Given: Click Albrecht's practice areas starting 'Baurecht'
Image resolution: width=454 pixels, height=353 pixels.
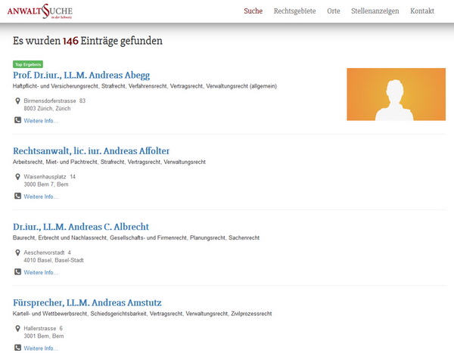Looking at the screenshot, I should (x=136, y=238).
